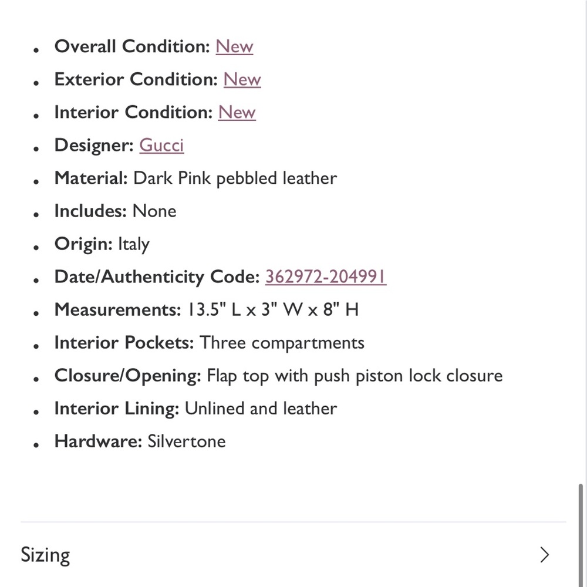Click the "Includes:" label
587x587 pixels.
[x=90, y=211]
